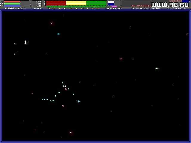Click the orange x marker left of the dot trail
The height and width of the screenshot is (143, 191).
point(33,94)
